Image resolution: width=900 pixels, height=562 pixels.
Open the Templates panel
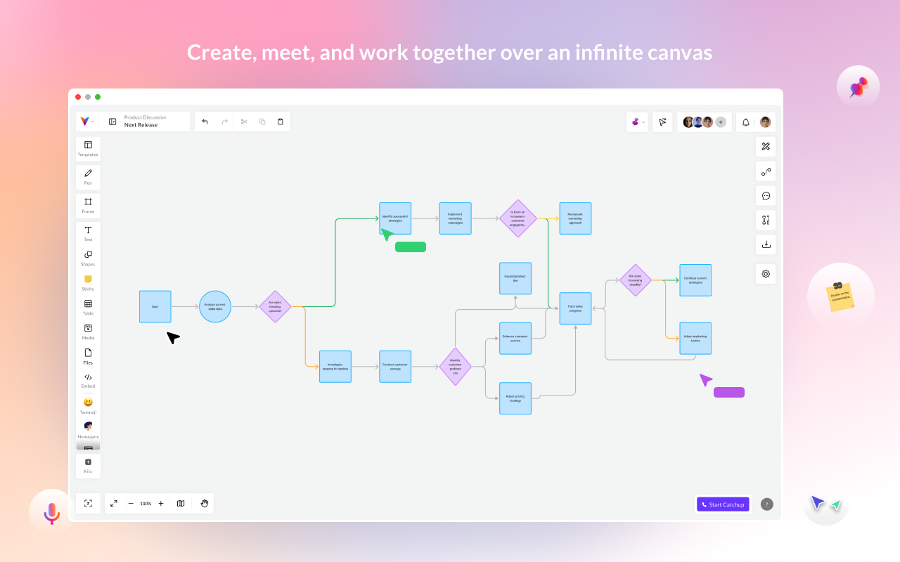click(88, 148)
